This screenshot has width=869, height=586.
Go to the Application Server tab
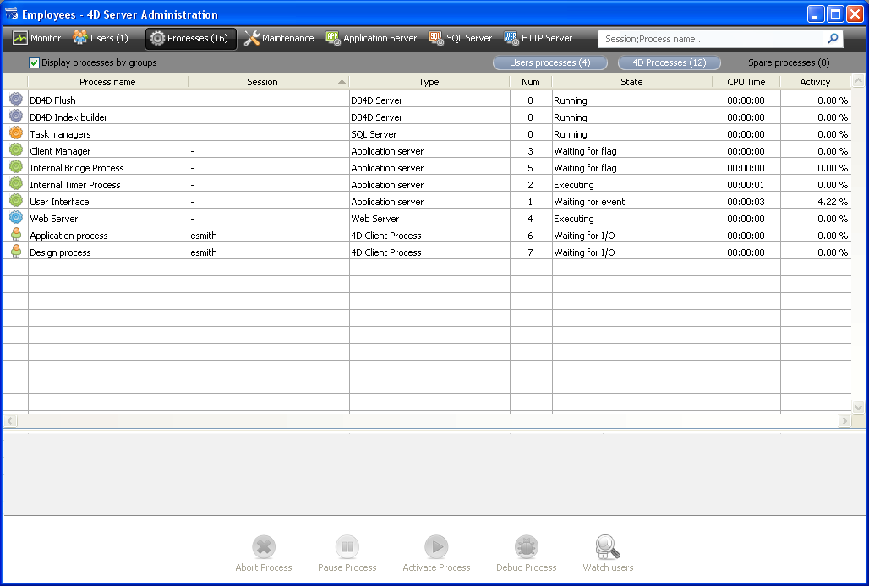[371, 38]
